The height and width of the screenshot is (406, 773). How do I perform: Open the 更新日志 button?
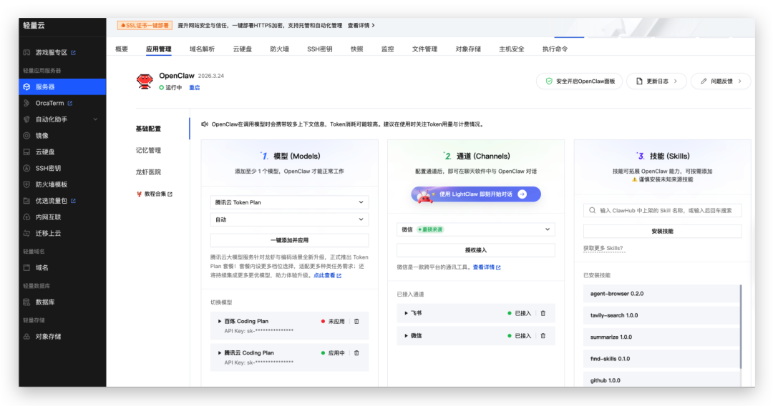pyautogui.click(x=656, y=81)
